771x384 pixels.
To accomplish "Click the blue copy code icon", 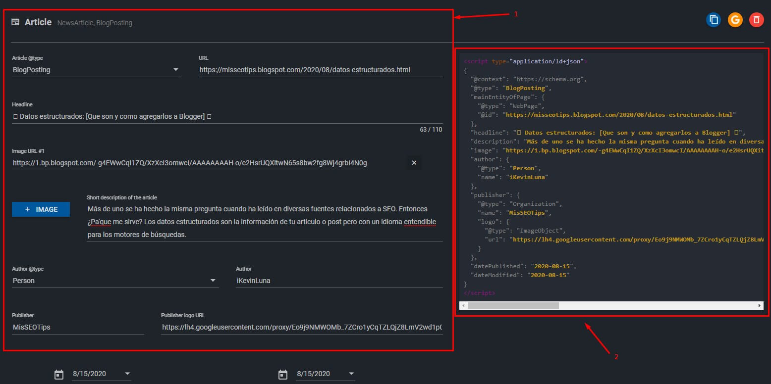I will pyautogui.click(x=714, y=20).
